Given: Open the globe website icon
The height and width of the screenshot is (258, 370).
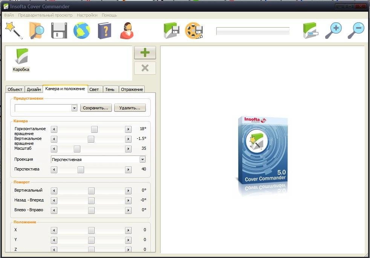Looking at the screenshot, I should pos(82,31).
